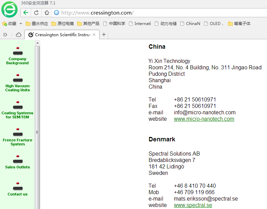The image size is (267, 209).
Task: Open Coating Systems for SEM/TEM page
Action: [x=17, y=115]
